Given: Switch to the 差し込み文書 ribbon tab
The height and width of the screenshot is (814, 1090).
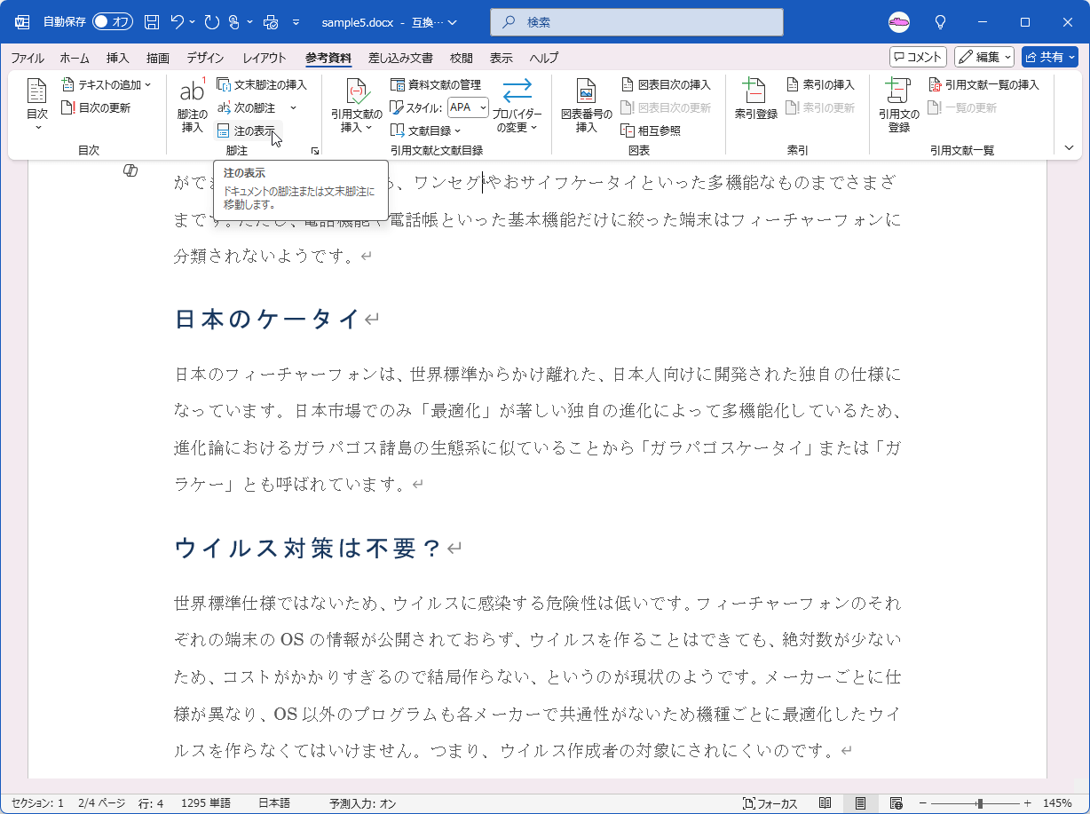Looking at the screenshot, I should [x=399, y=58].
